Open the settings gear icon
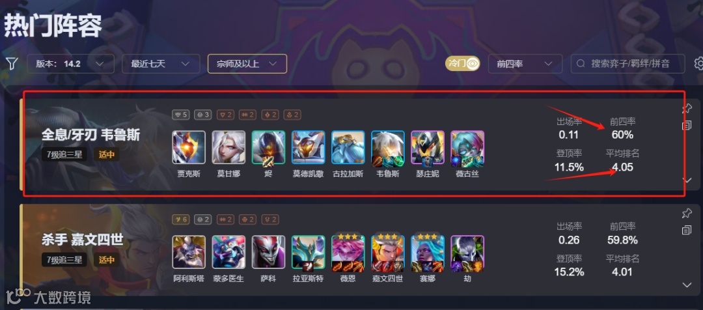This screenshot has width=703, height=310. pos(698,64)
